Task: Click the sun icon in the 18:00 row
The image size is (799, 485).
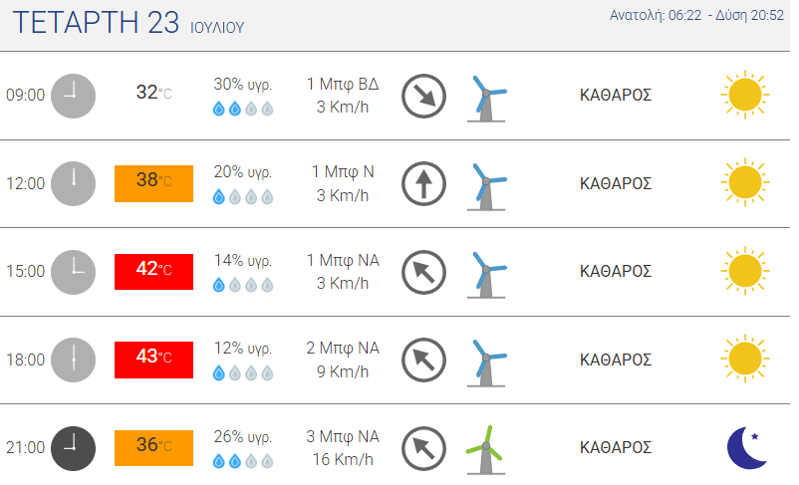Action: coord(745,359)
